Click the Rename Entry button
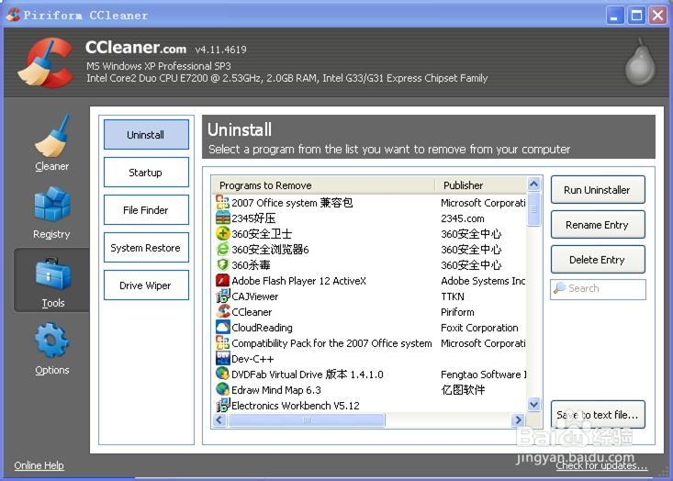The width and height of the screenshot is (673, 481). (x=598, y=225)
